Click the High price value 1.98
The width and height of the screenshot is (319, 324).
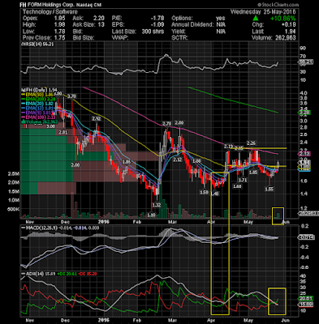click(x=59, y=25)
